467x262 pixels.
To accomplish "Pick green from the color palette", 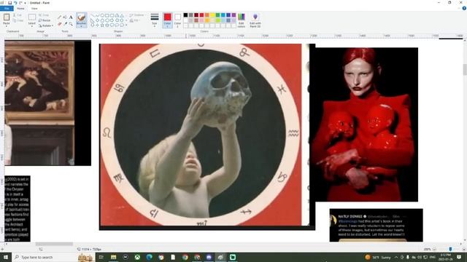I will [217, 15].
